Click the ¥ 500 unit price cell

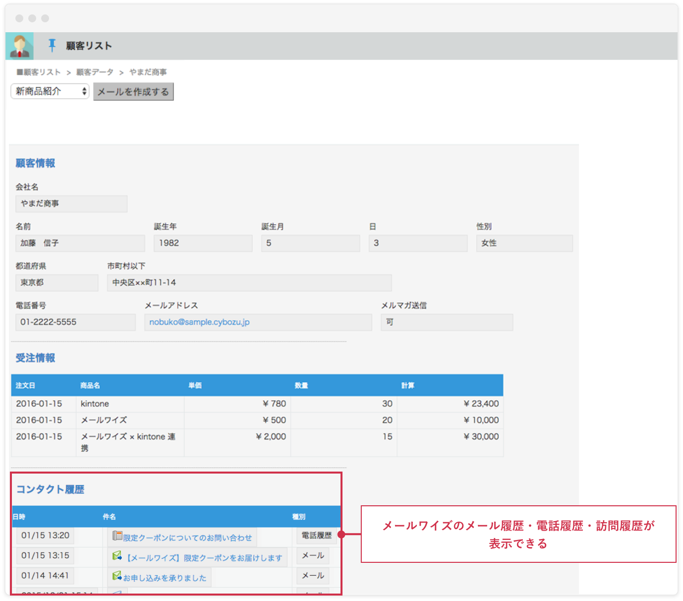click(x=237, y=421)
